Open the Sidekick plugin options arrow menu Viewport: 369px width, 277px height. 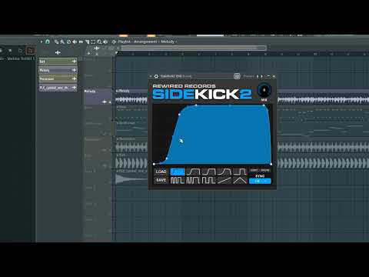tap(151, 76)
